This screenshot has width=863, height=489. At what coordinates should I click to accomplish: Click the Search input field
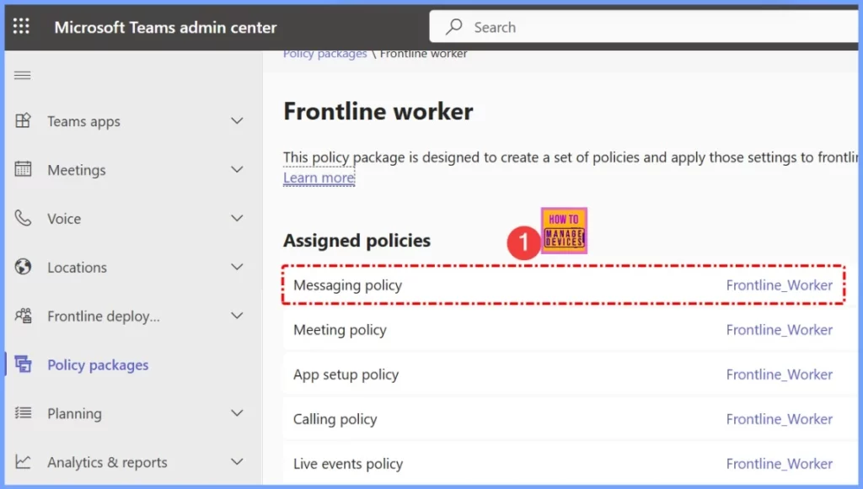(x=644, y=26)
